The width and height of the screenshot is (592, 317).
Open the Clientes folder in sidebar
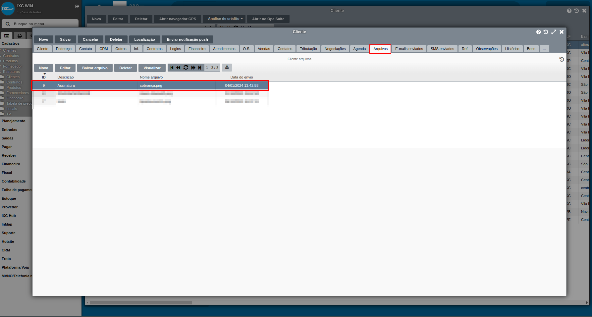[13, 77]
